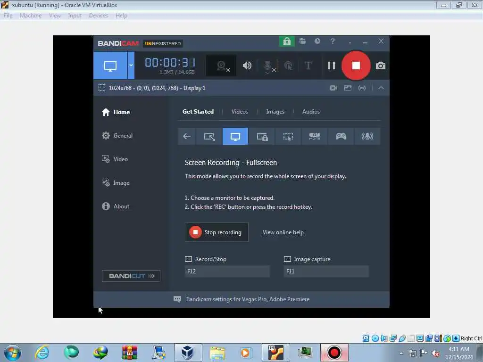The width and height of the screenshot is (483, 362).
Task: Open Image settings in sidebar
Action: pos(116,183)
